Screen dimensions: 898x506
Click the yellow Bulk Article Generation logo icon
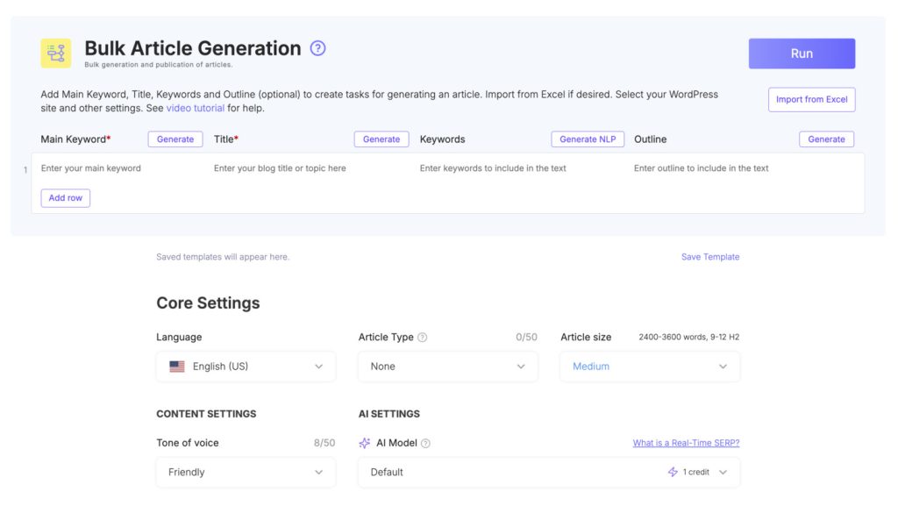coord(55,53)
